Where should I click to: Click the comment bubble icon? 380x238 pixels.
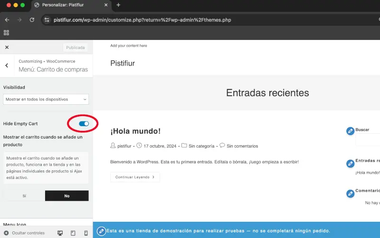coord(222,146)
